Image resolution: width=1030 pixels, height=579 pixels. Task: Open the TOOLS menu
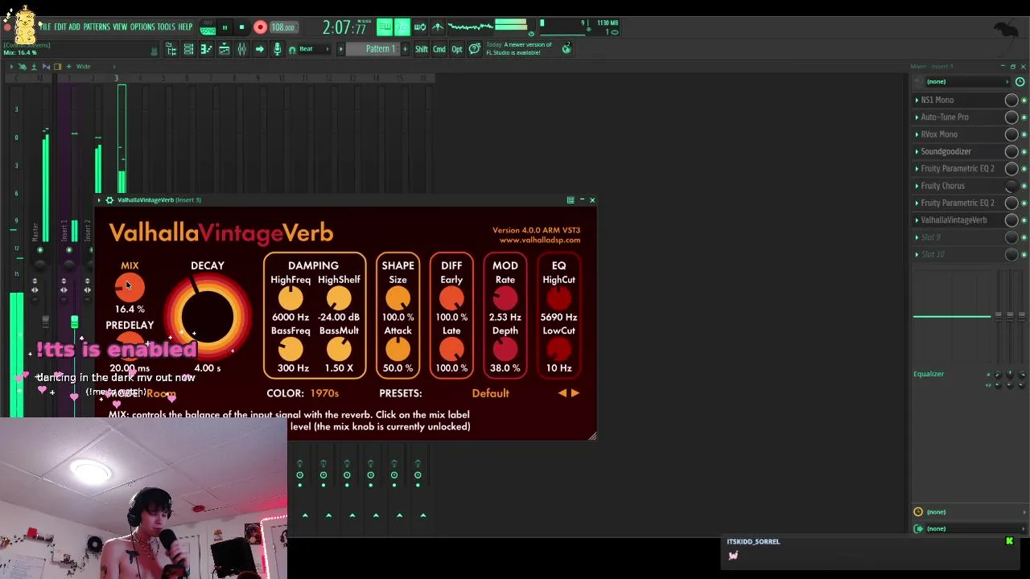(x=166, y=27)
